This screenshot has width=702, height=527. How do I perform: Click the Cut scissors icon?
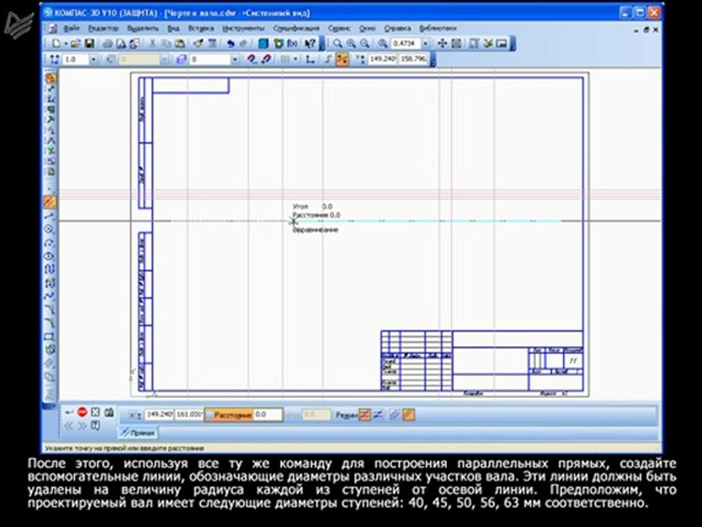point(152,43)
